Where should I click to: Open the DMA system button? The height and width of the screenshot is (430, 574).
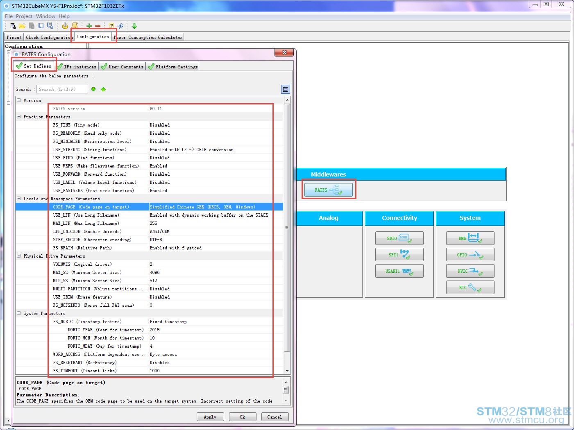[470, 238]
